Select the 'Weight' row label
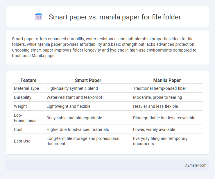The height and width of the screenshot is (179, 215). [x=20, y=106]
